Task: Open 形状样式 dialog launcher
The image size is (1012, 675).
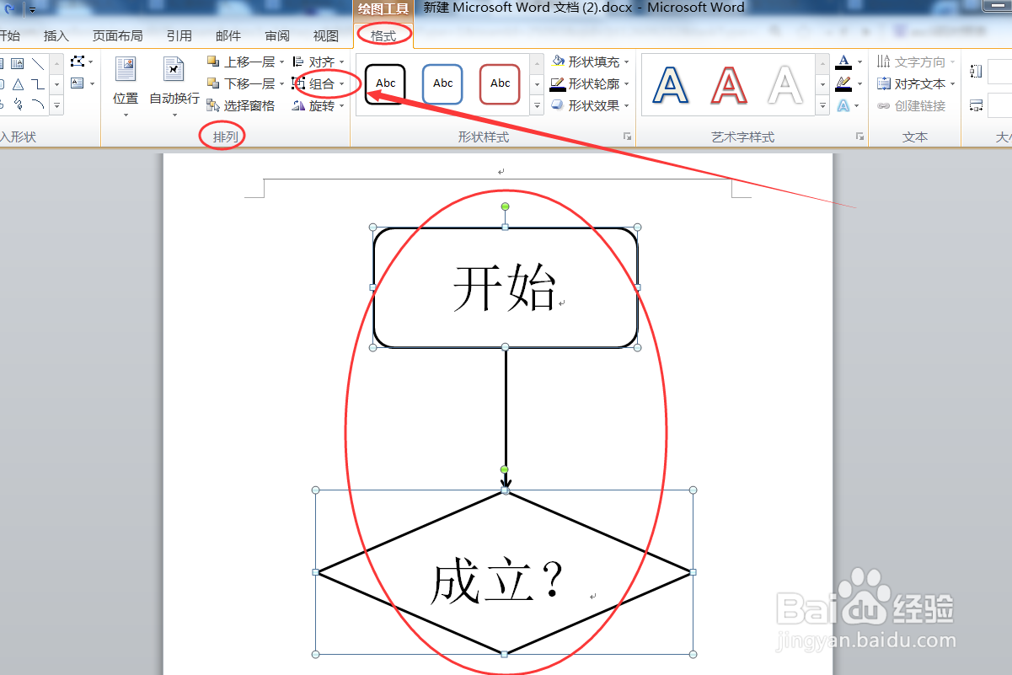Action: click(x=626, y=137)
